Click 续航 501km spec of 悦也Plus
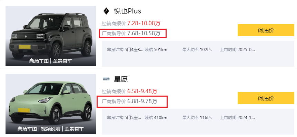This screenshot has height=137, width=297. pyautogui.click(x=156, y=50)
